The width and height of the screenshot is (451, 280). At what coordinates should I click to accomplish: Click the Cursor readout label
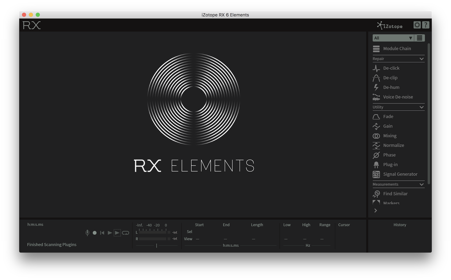tap(344, 225)
